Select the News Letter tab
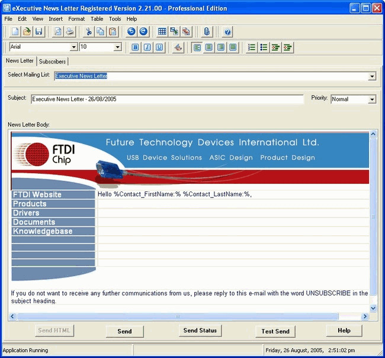Screen dimensions: 385x358 20,60
